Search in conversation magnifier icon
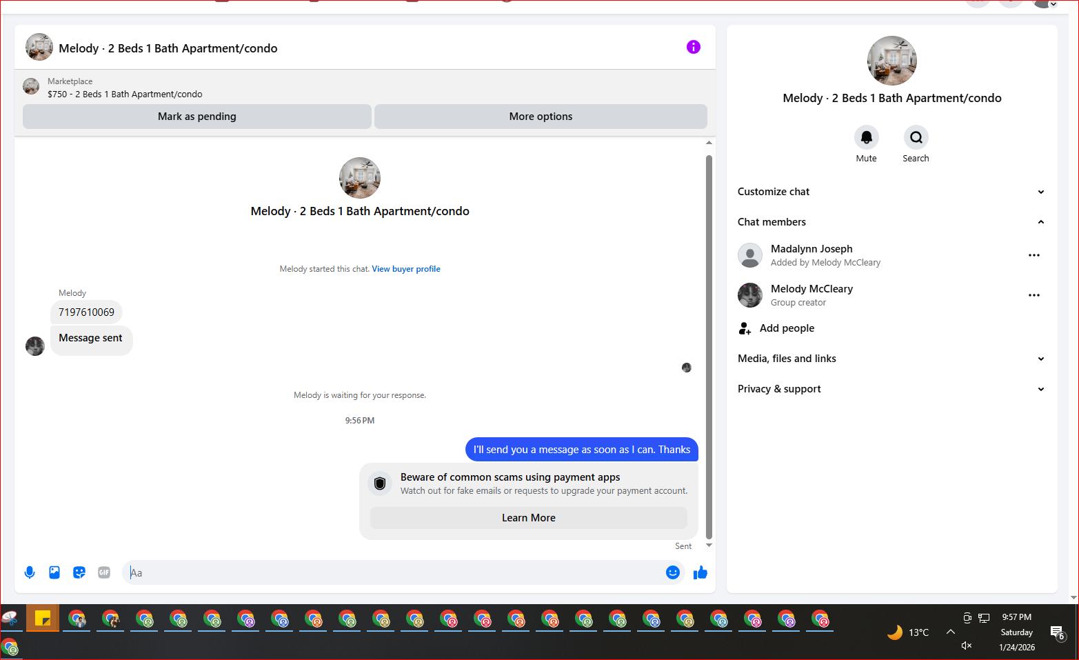 (x=916, y=137)
